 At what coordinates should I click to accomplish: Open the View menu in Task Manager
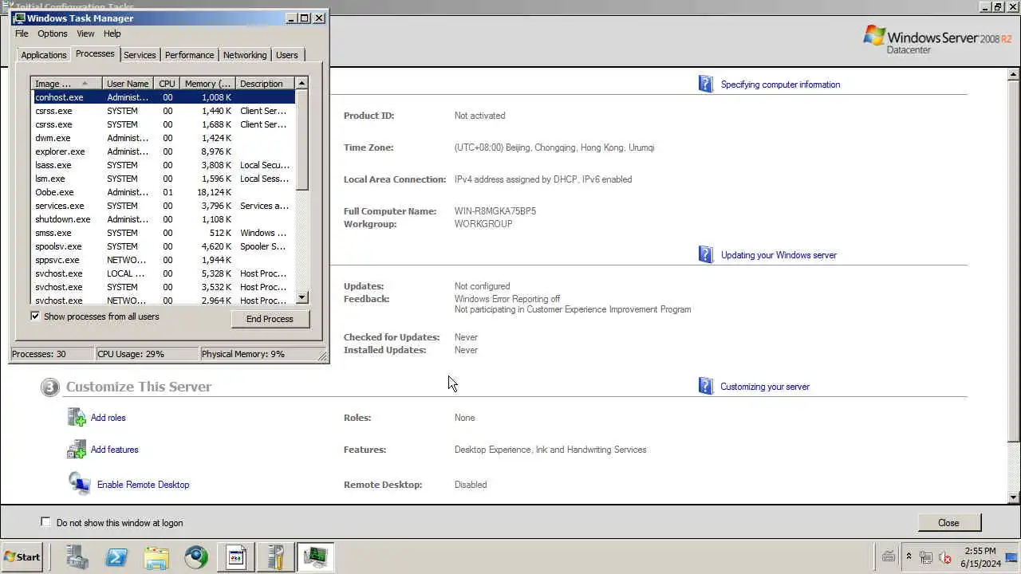(85, 33)
